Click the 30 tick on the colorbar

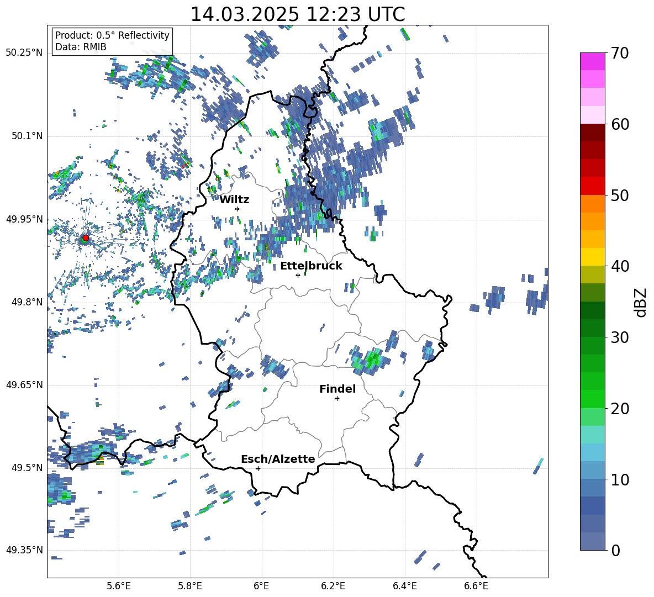pos(619,337)
